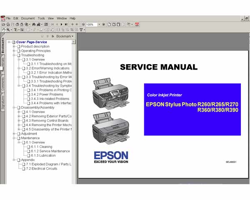The width and height of the screenshot is (250, 200).
Task: Click the Fit in Window icon
Action: click(114, 25)
